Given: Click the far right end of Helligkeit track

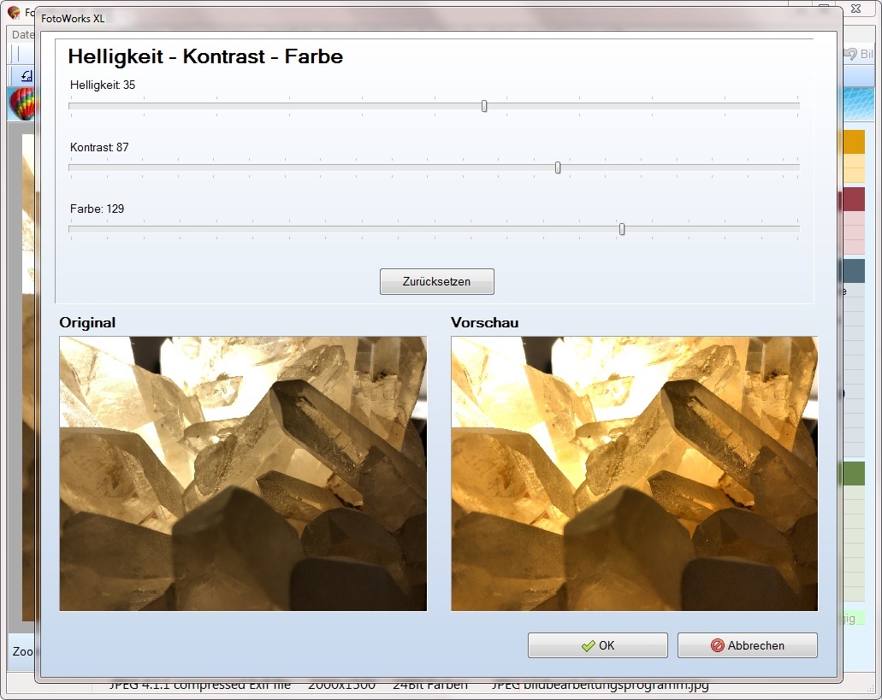Looking at the screenshot, I should point(796,106).
